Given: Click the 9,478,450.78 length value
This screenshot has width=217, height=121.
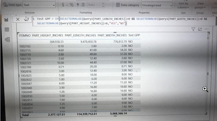Looking at the screenshot, I should [88, 42].
